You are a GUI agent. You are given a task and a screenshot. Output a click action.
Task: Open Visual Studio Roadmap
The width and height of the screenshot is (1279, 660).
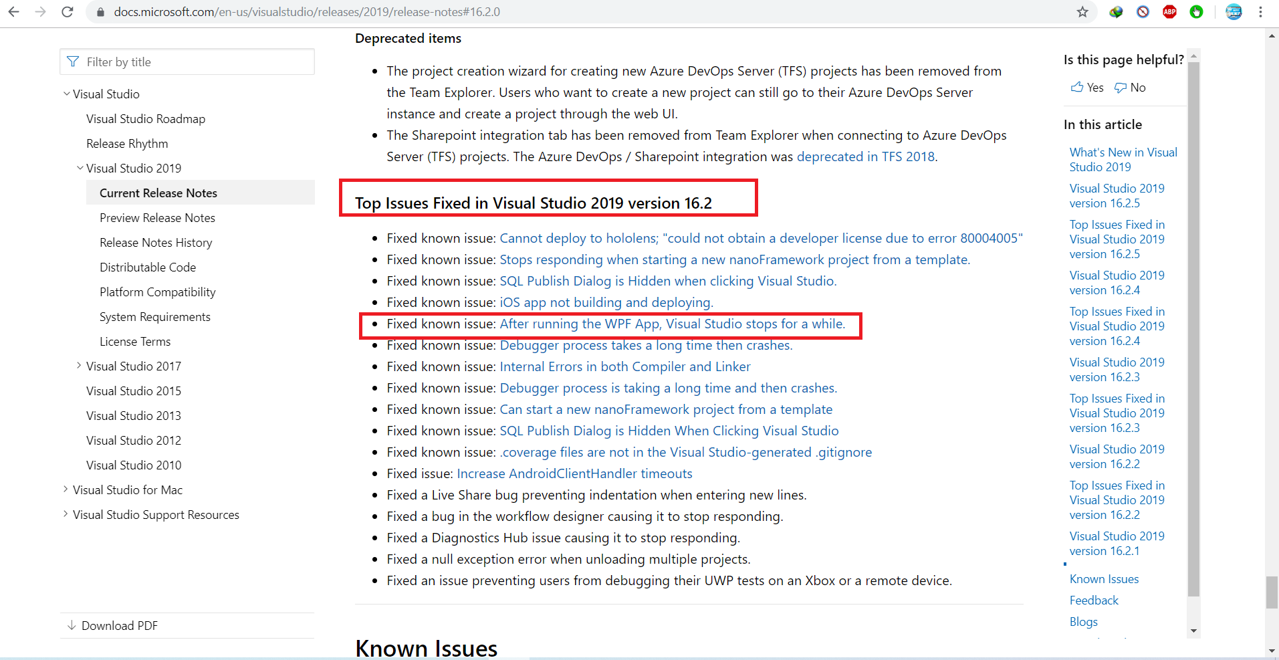coord(146,119)
